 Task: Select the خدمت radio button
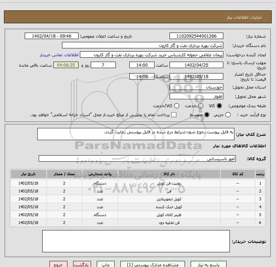point(201,106)
